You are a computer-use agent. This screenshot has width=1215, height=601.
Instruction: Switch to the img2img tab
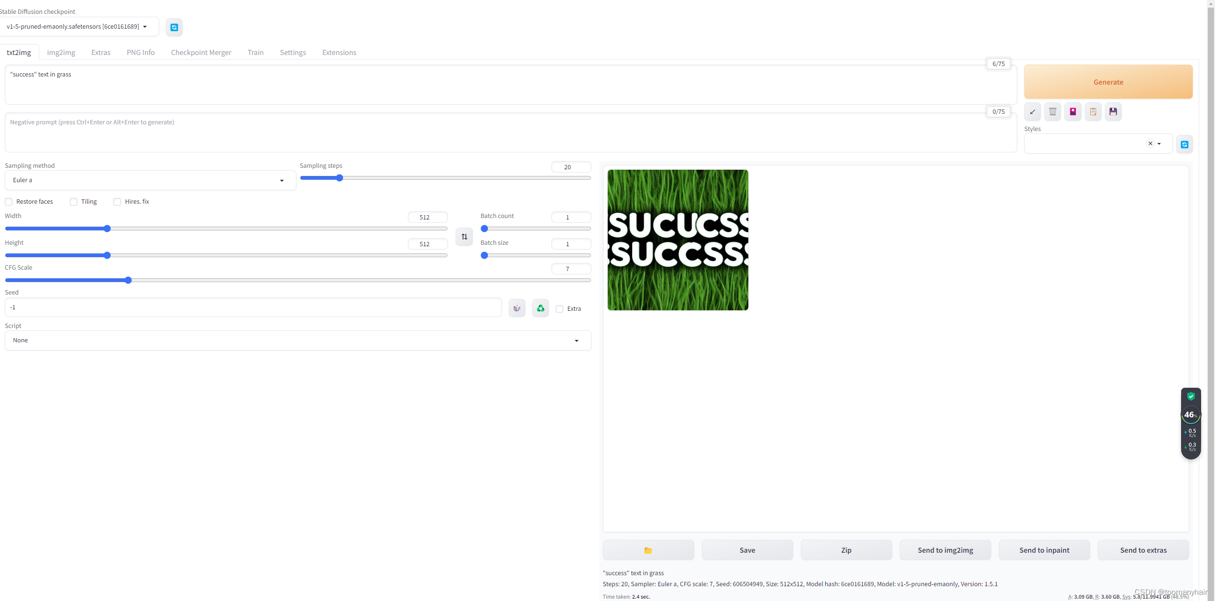61,52
